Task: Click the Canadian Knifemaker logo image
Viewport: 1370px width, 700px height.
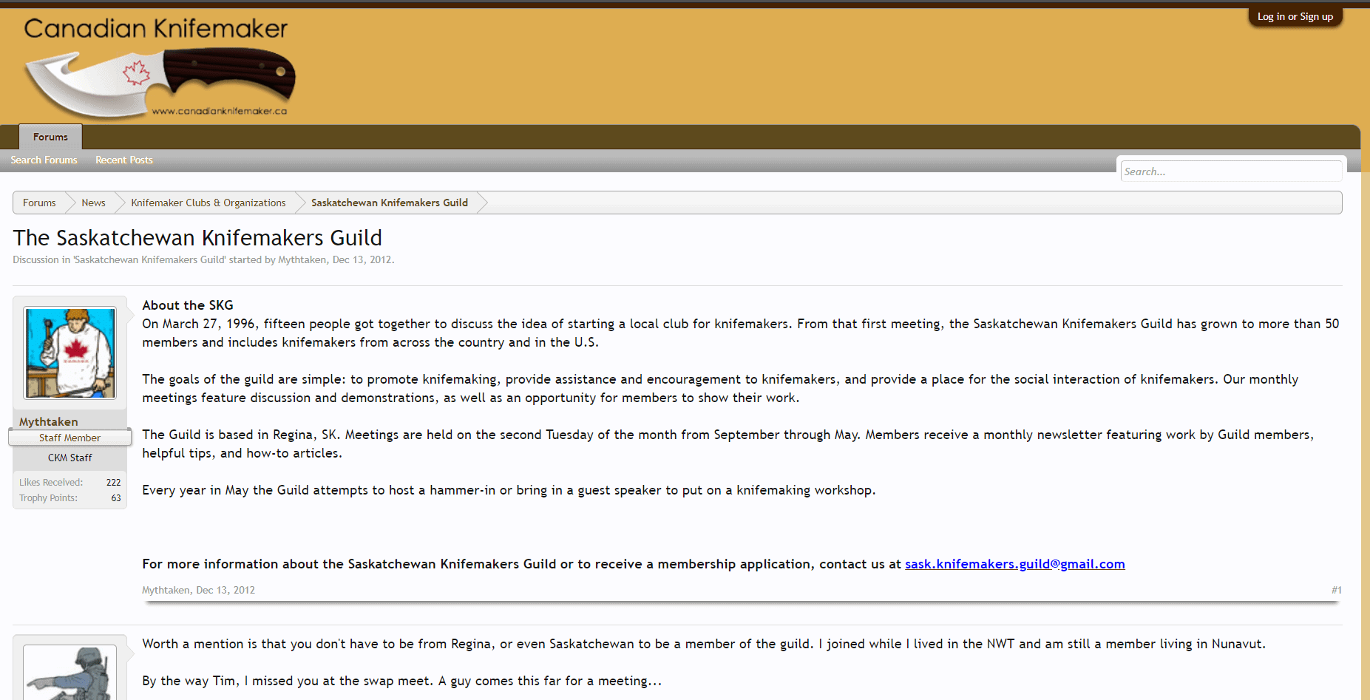Action: tap(159, 67)
